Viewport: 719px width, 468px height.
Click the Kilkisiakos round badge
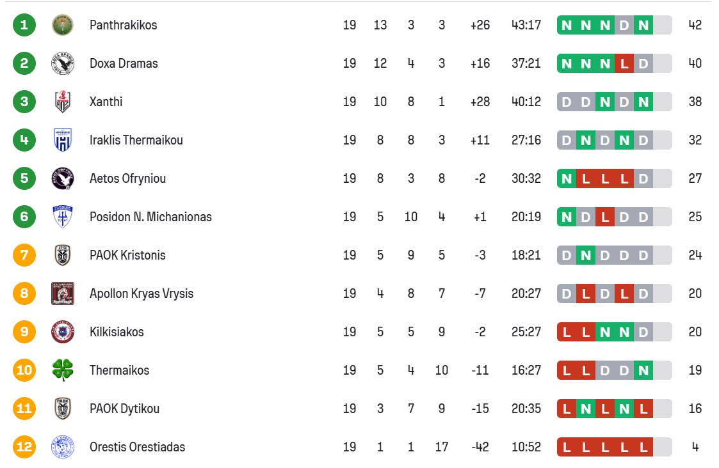62,332
